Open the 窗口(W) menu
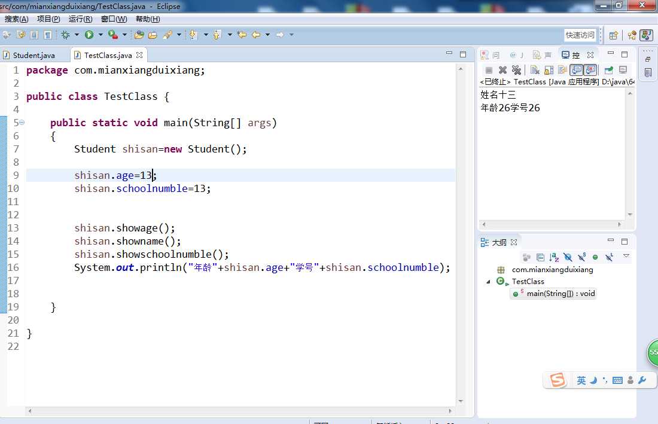The height and width of the screenshot is (424, 658). tap(114, 19)
